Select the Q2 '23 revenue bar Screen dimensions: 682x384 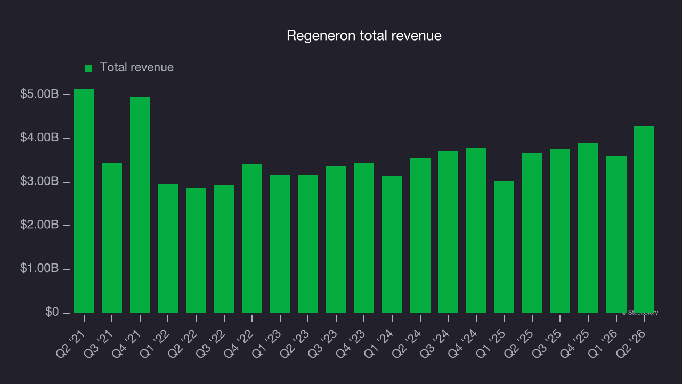point(308,244)
